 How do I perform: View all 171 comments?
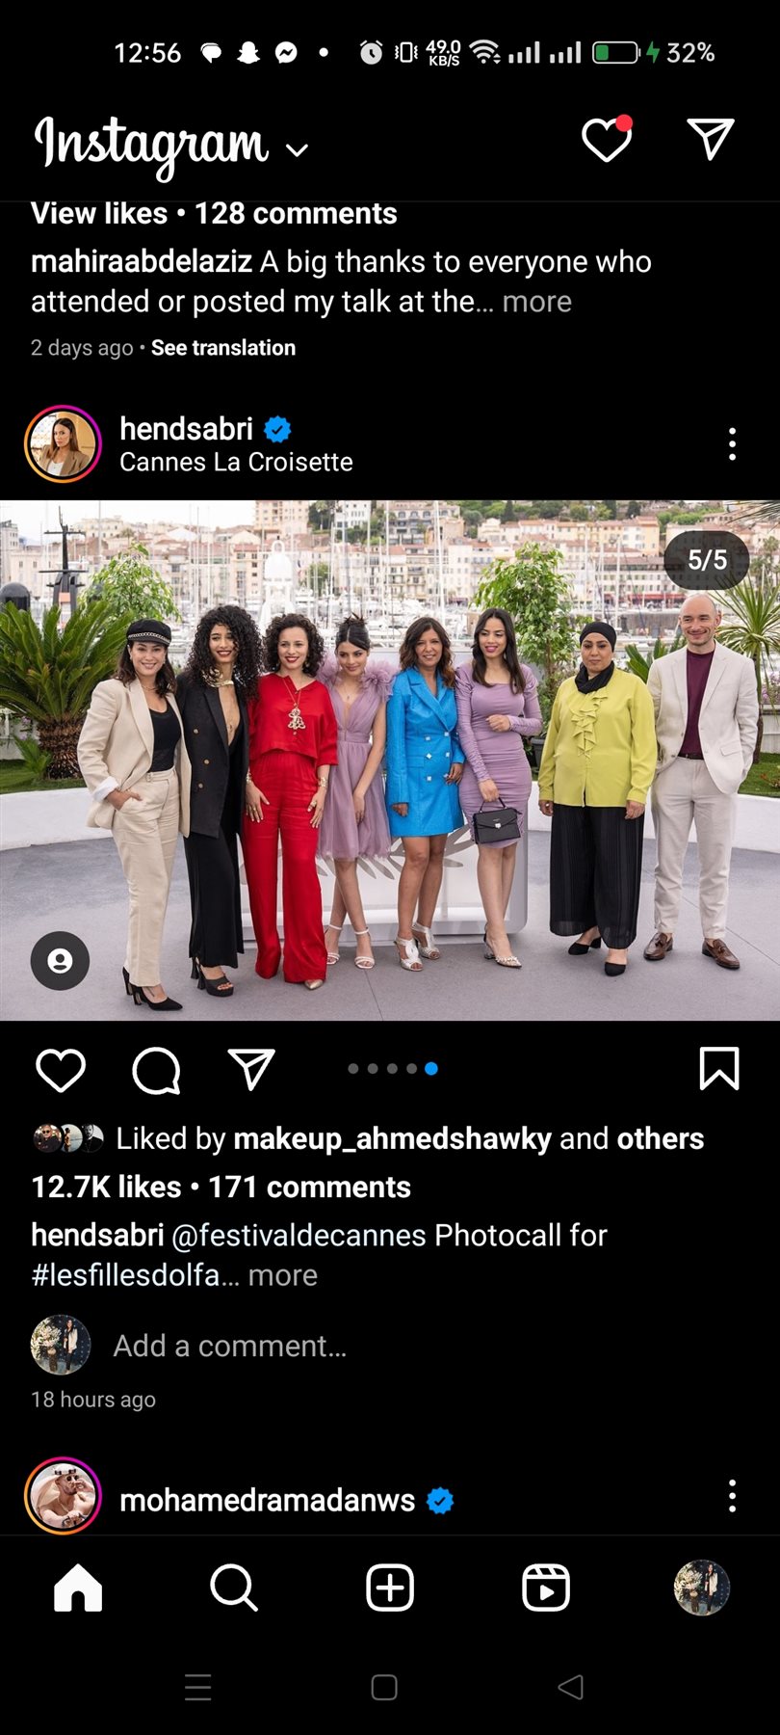(310, 1188)
